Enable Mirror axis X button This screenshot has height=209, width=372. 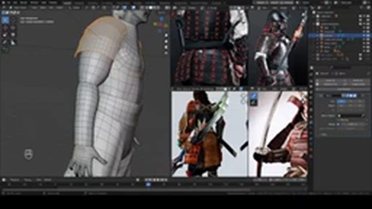(x=342, y=101)
